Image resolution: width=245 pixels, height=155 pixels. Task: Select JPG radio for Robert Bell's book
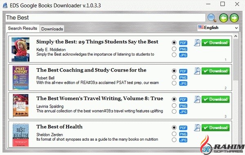174,83
